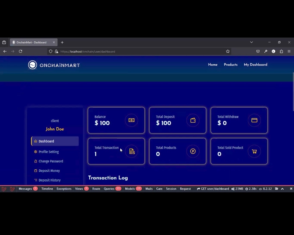The image size is (294, 235).
Task: Go forward with the browser forward arrow
Action: [x=13, y=51]
